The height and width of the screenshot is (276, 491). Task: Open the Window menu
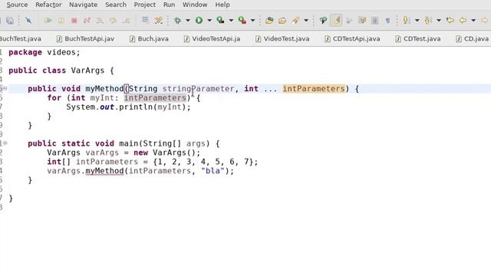click(195, 5)
